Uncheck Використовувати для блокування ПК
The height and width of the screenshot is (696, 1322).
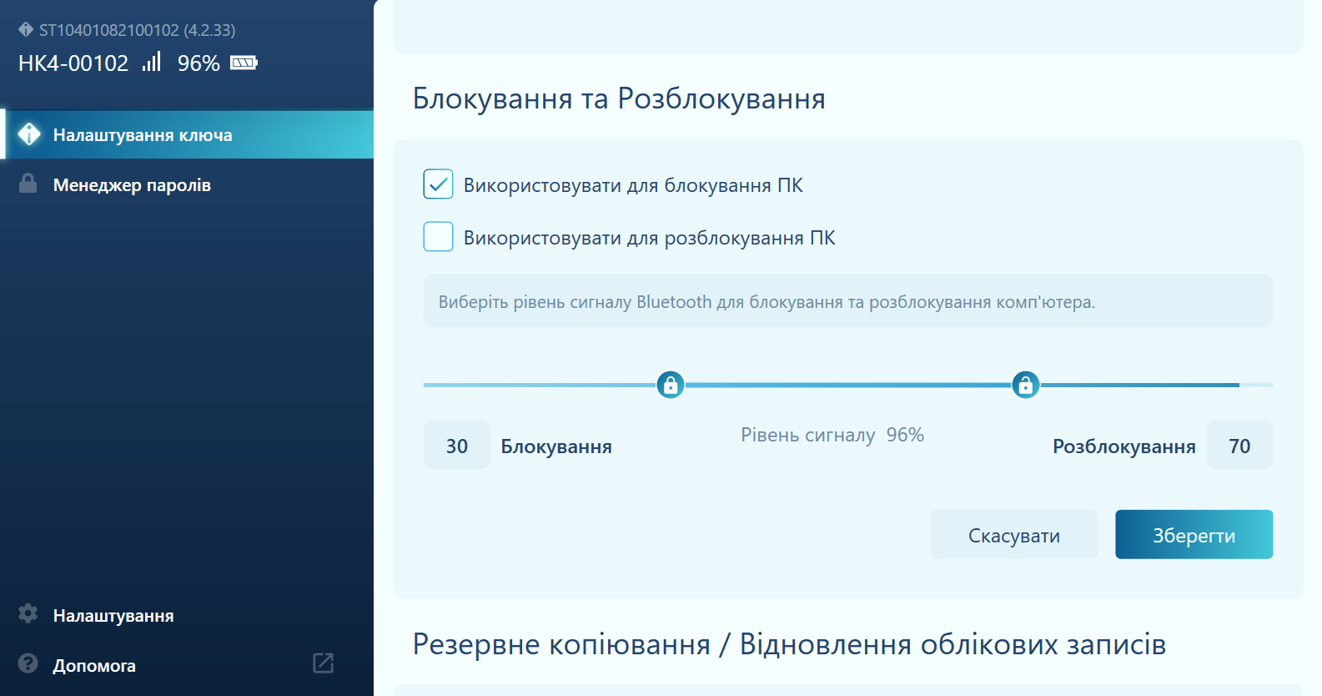click(x=438, y=184)
